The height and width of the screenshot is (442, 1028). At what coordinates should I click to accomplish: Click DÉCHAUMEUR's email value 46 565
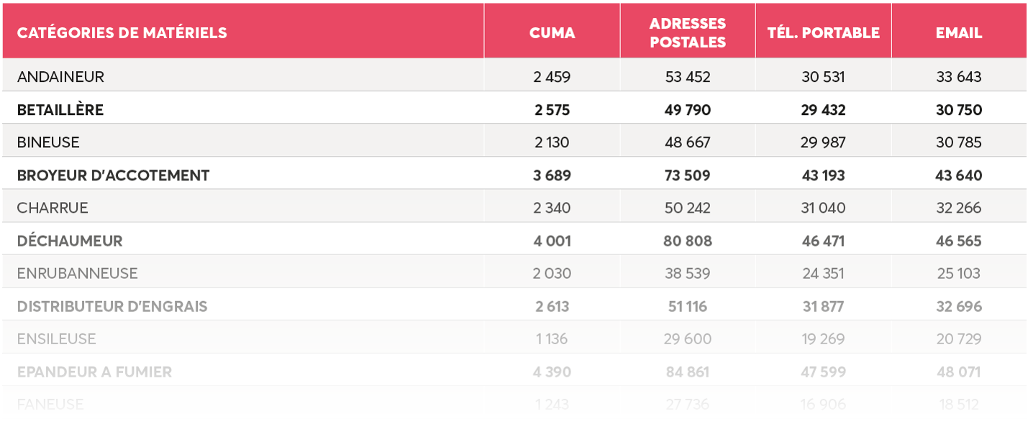pyautogui.click(x=958, y=241)
